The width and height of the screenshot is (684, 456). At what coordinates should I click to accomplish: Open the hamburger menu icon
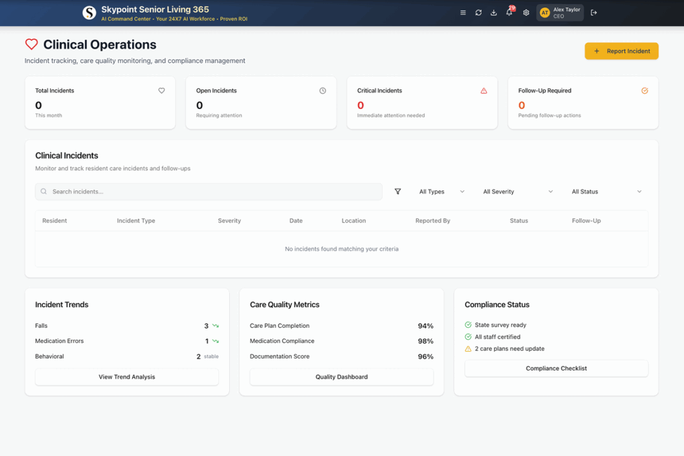tap(463, 13)
